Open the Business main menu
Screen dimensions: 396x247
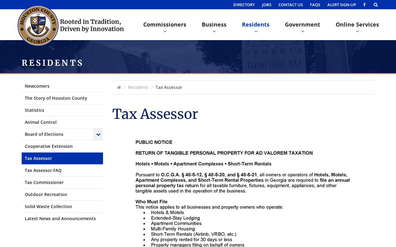tap(214, 24)
